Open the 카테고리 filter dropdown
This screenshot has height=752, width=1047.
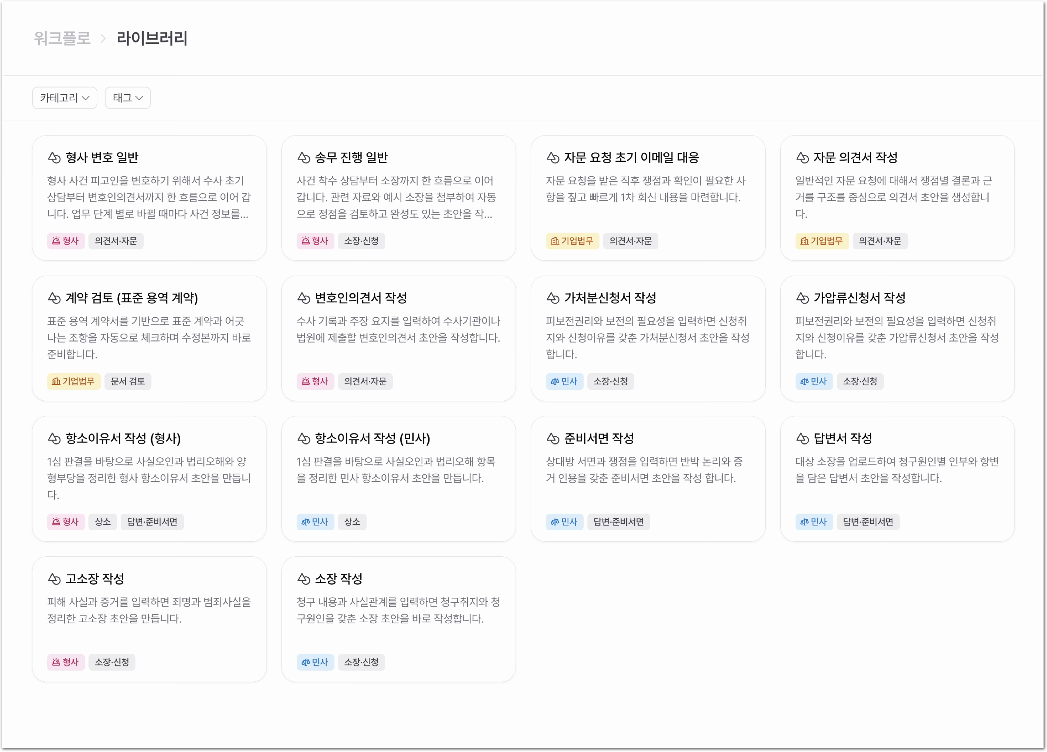tap(65, 98)
